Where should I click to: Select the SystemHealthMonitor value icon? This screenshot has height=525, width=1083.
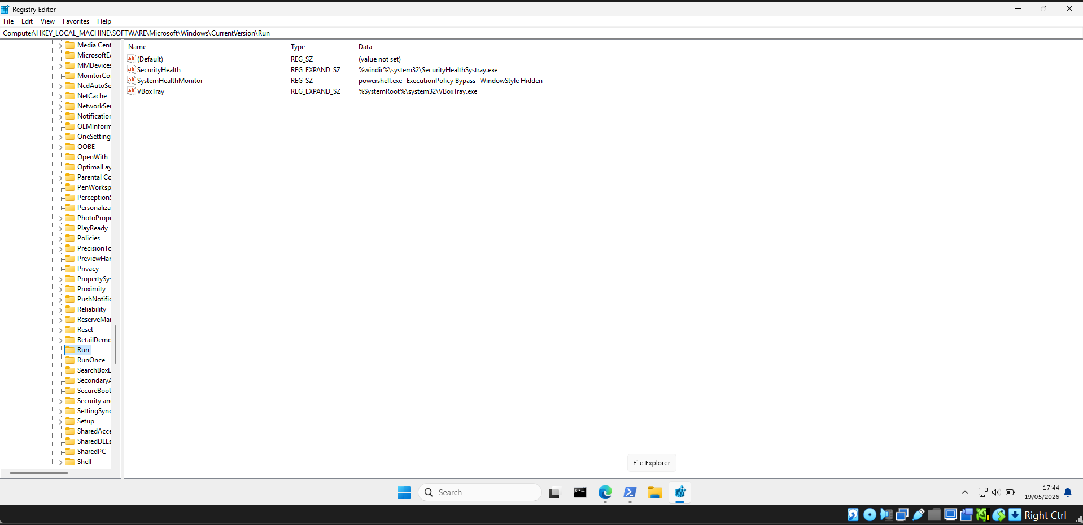pyautogui.click(x=132, y=80)
